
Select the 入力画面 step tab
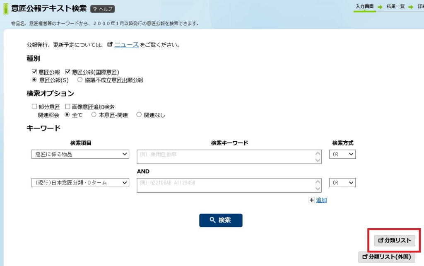point(364,7)
